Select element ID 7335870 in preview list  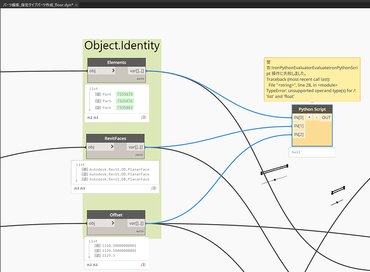(x=124, y=94)
